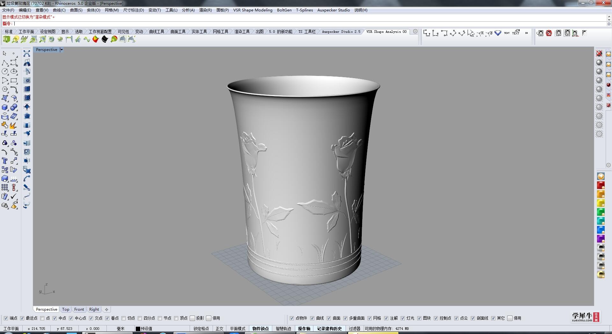612x334 pixels.
Task: Select the polygon hexagon tool
Action: click(x=5, y=89)
